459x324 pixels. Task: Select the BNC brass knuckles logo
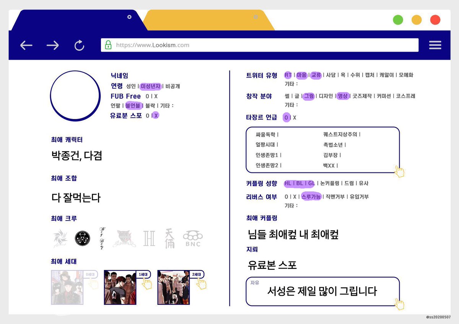[193, 239]
